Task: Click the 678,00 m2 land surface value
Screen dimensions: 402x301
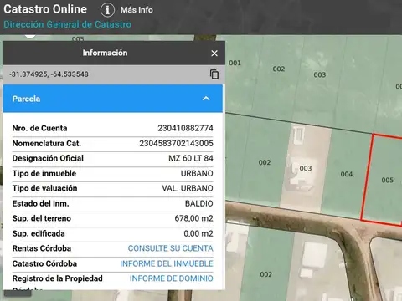Action: click(x=193, y=218)
